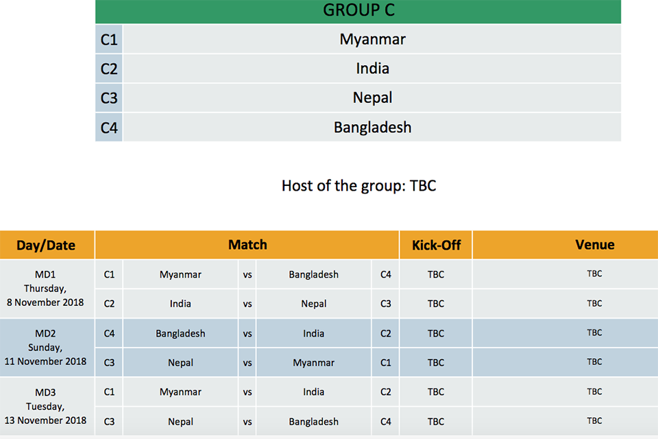Click India in the MD3 Myanmar match

click(313, 392)
